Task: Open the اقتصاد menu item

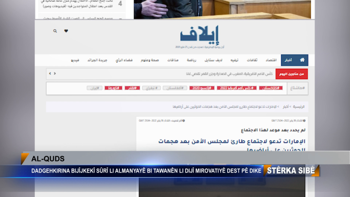Action: [271, 60]
